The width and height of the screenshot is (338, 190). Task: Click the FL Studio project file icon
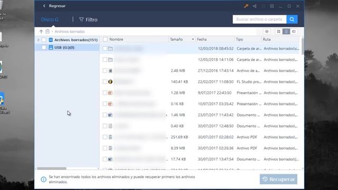tap(110, 82)
